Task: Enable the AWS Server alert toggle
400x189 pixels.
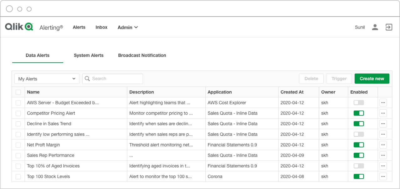Action: (x=359, y=103)
